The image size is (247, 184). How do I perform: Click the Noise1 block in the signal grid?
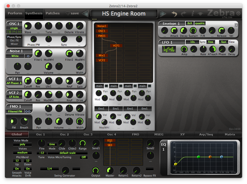click(x=102, y=26)
